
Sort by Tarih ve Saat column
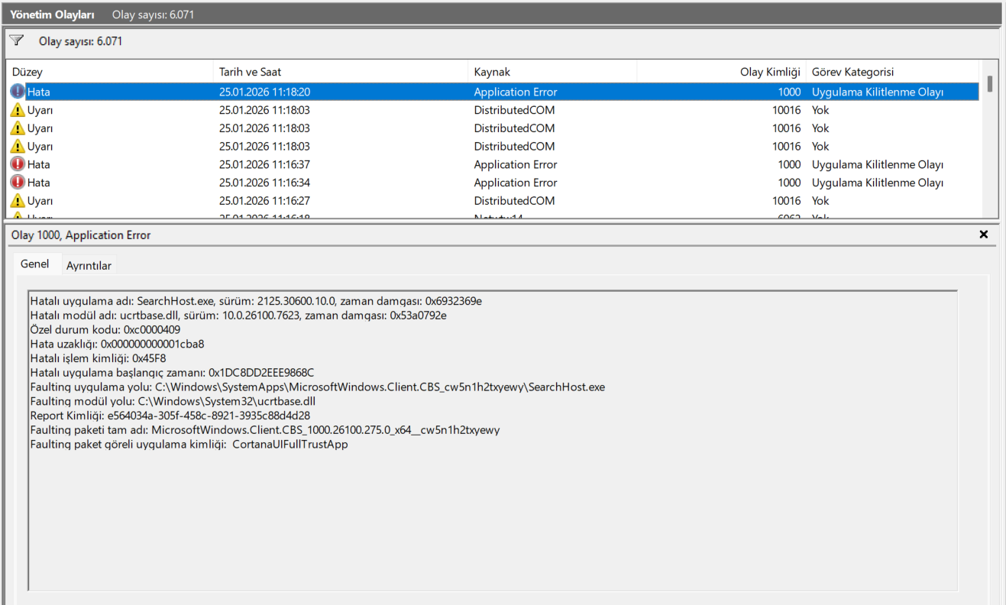pyautogui.click(x=341, y=72)
